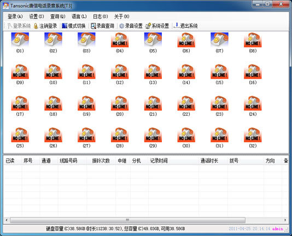Open the 语言(L) menu
Image resolution: width=292 pixels, height=236 pixels.
pyautogui.click(x=79, y=16)
